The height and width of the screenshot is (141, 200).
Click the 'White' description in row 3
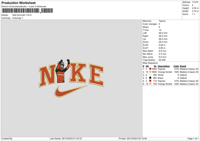[161, 75]
